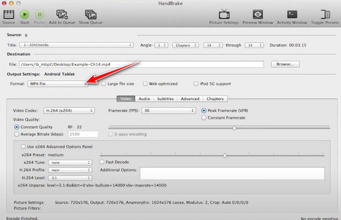Open the Advanced tab
The height and width of the screenshot is (220, 341).
(x=190, y=99)
